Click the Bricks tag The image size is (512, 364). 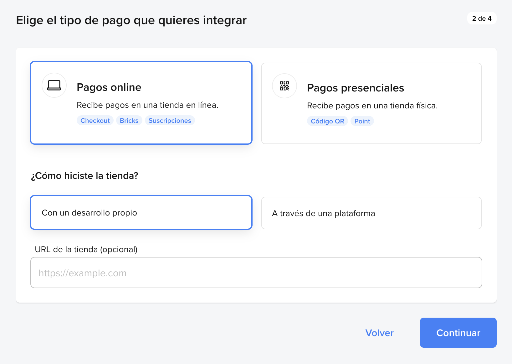click(x=129, y=120)
